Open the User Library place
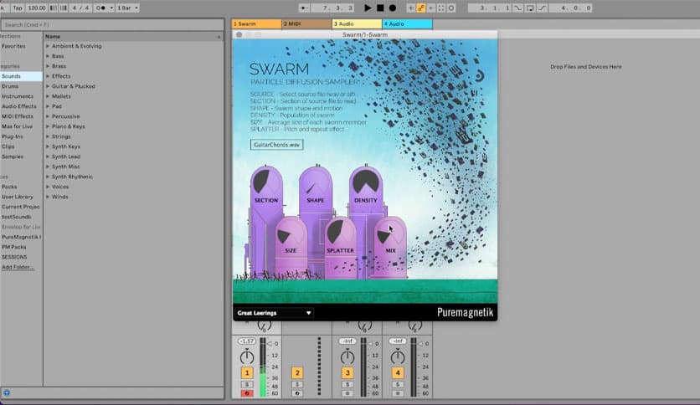 18,197
